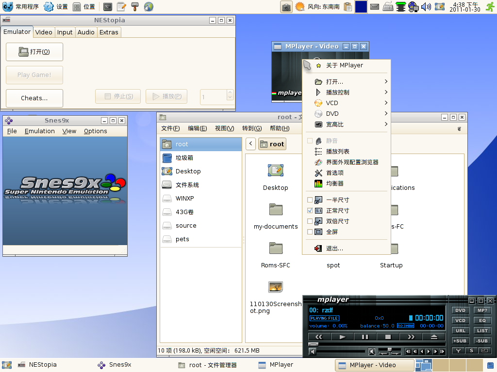497x372 pixels.
Task: Open the volume speaker icon in the system tray
Action: click(426, 7)
